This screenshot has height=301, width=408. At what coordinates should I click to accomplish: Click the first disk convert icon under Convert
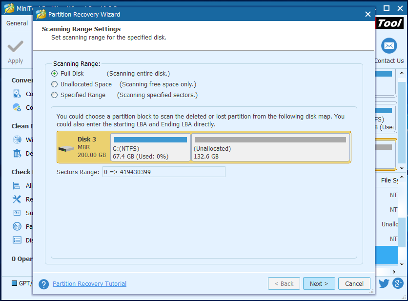tap(17, 94)
